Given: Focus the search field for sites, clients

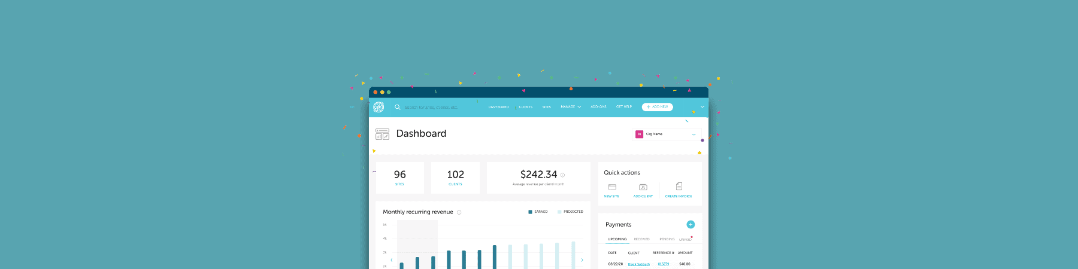Looking at the screenshot, I should [431, 107].
